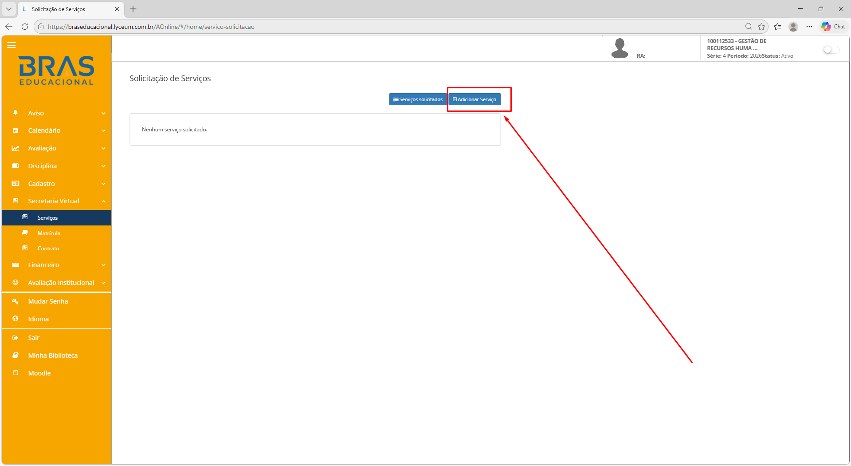Click the globe icon beside Idioma

pyautogui.click(x=16, y=319)
